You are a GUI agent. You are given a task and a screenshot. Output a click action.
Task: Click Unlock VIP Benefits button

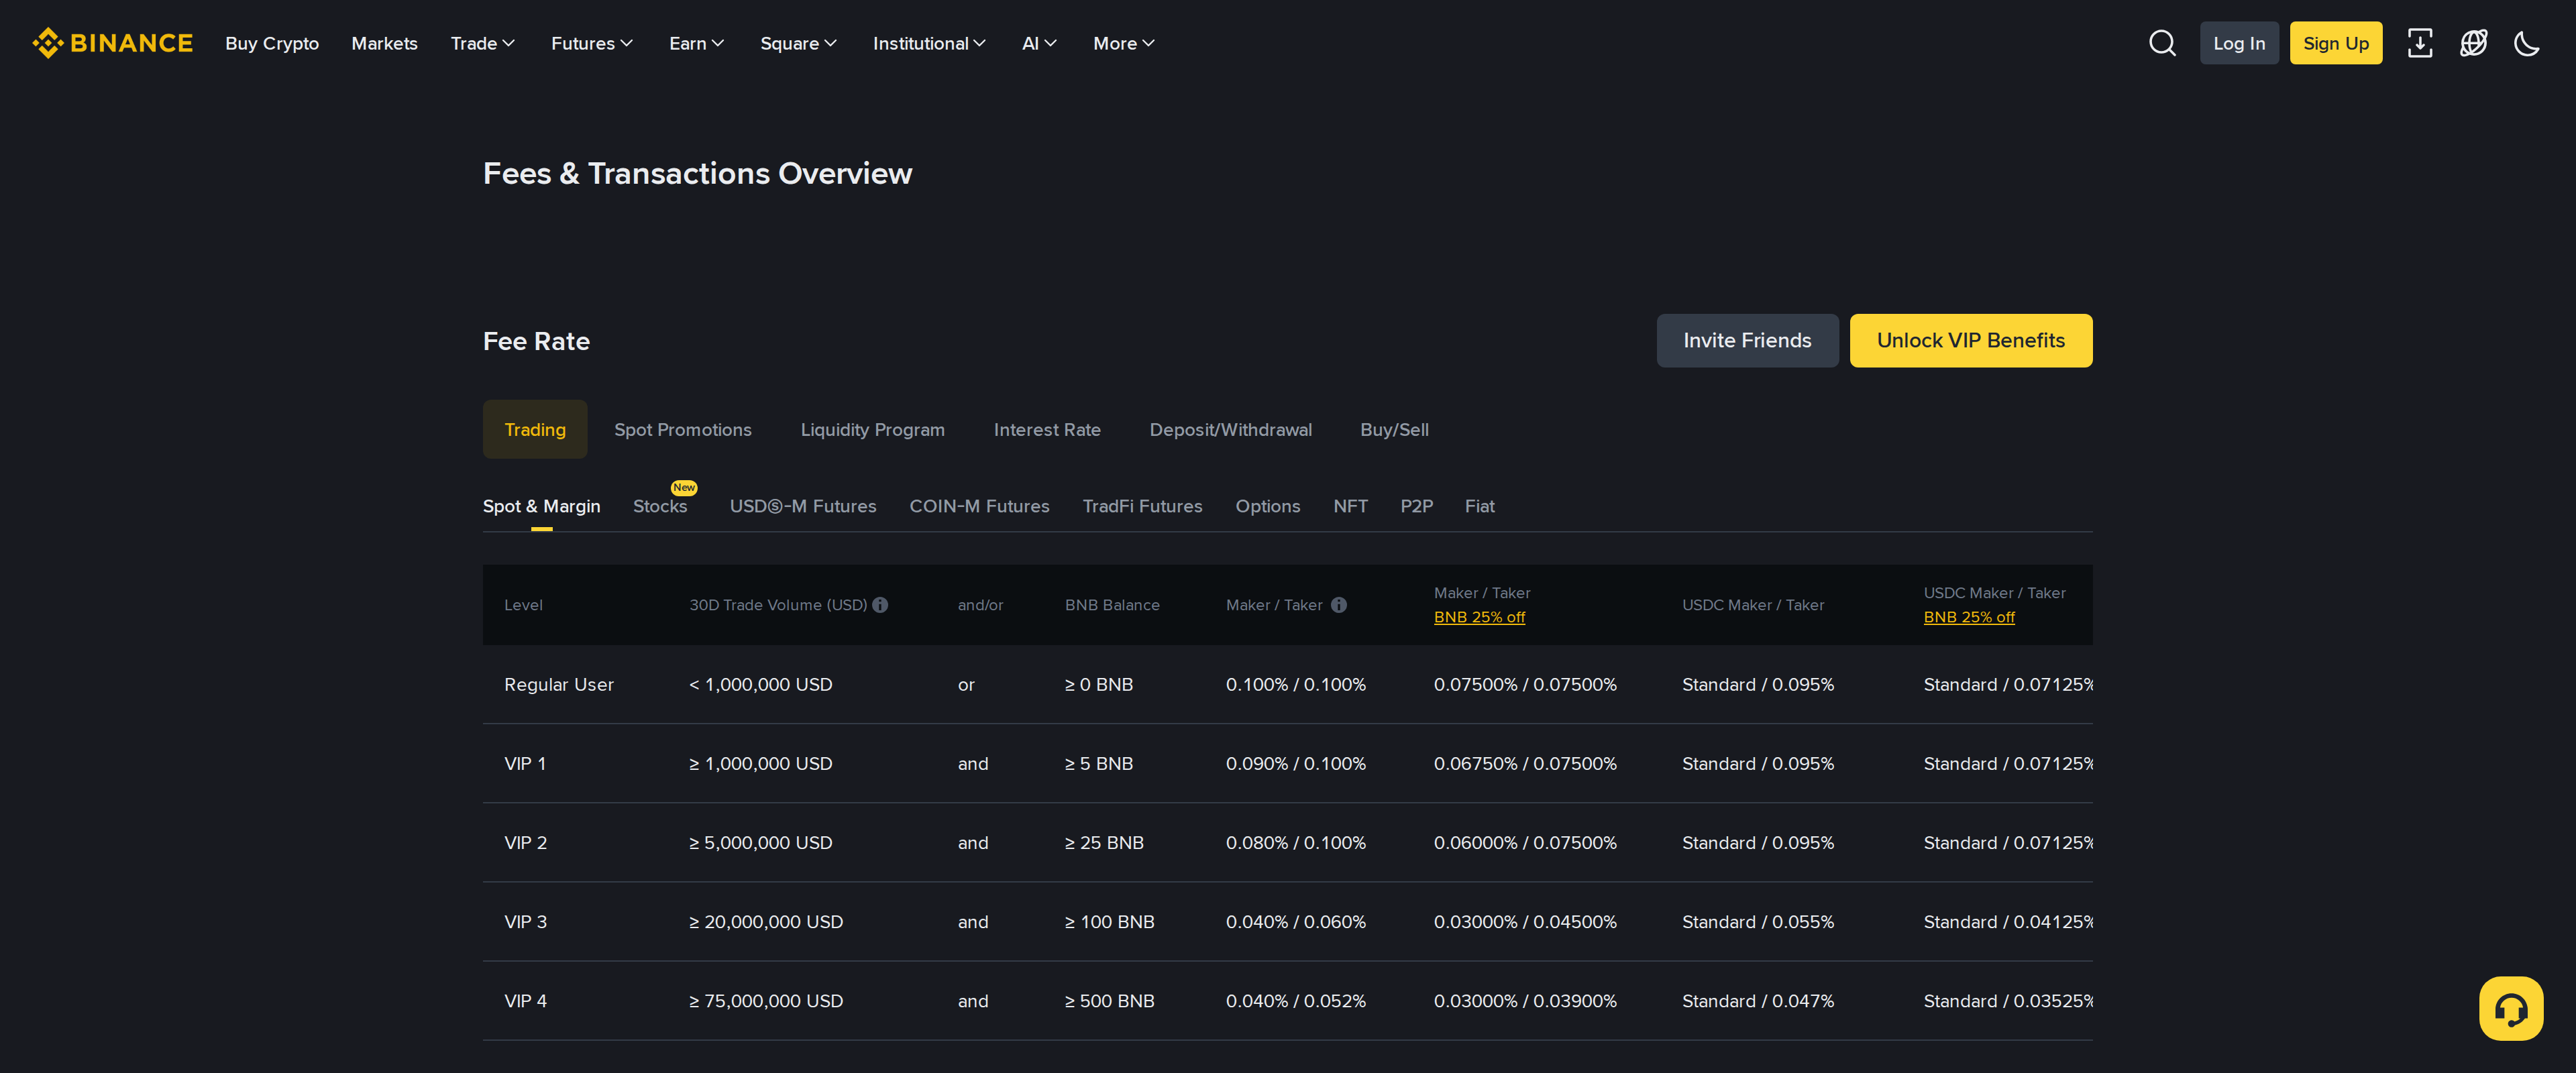1970,341
